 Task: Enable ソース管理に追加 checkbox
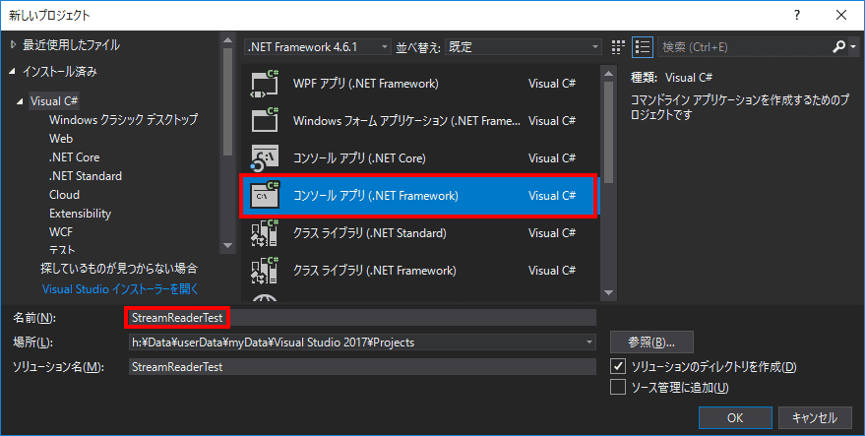click(x=618, y=387)
